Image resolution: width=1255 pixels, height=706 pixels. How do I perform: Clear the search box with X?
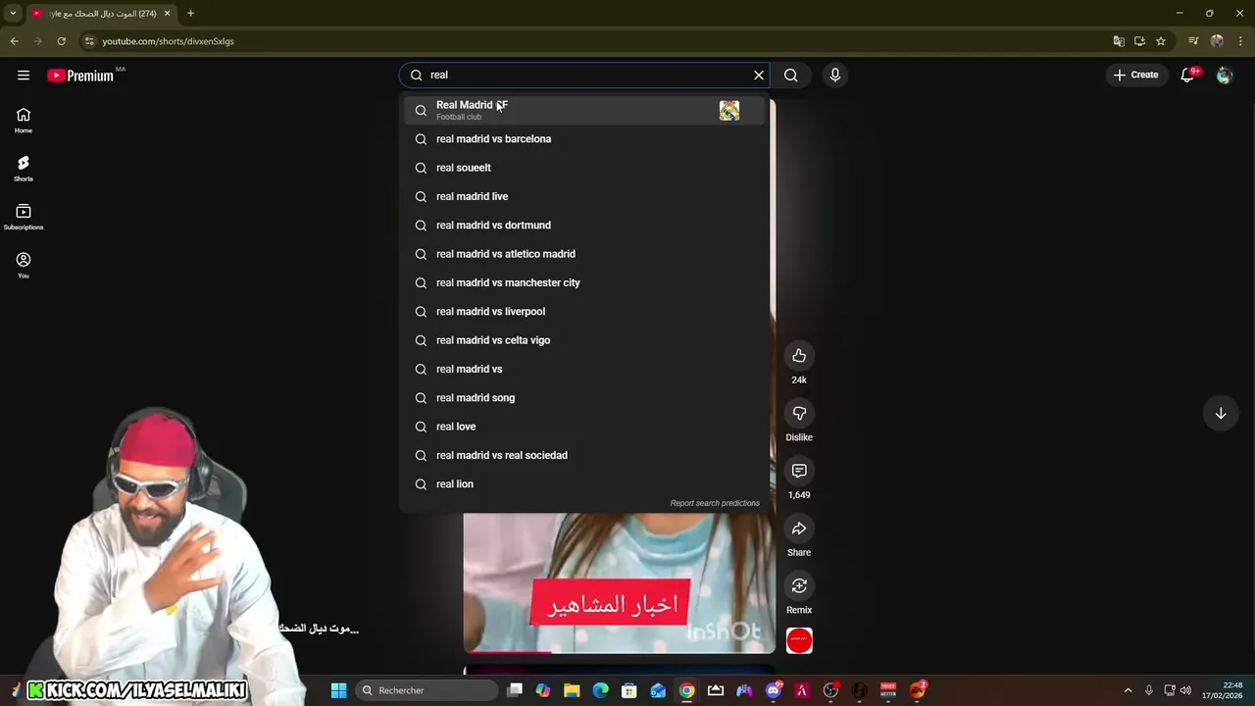pos(759,75)
